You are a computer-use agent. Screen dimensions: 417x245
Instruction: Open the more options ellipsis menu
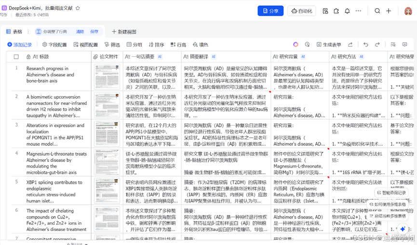point(359,11)
